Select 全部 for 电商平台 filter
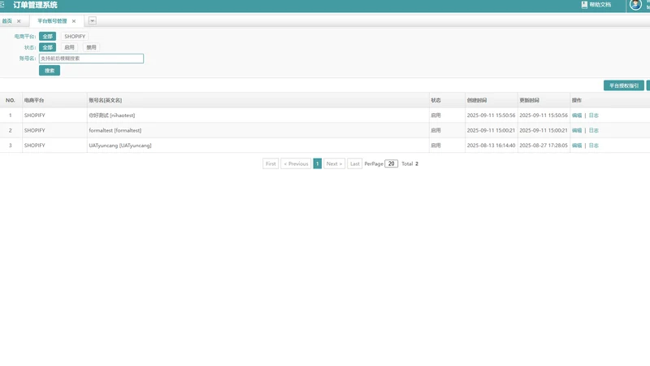 pyautogui.click(x=48, y=37)
